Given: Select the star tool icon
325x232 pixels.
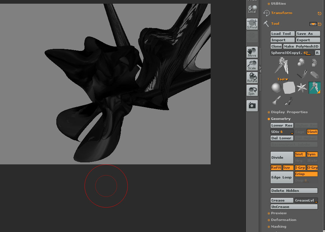Looking at the screenshot, I should click(x=302, y=87).
